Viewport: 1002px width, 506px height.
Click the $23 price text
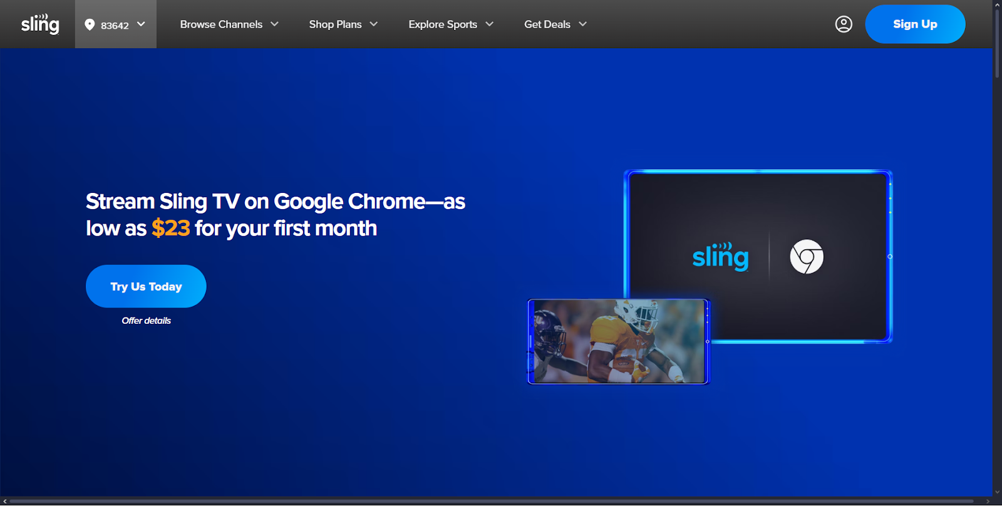point(170,228)
